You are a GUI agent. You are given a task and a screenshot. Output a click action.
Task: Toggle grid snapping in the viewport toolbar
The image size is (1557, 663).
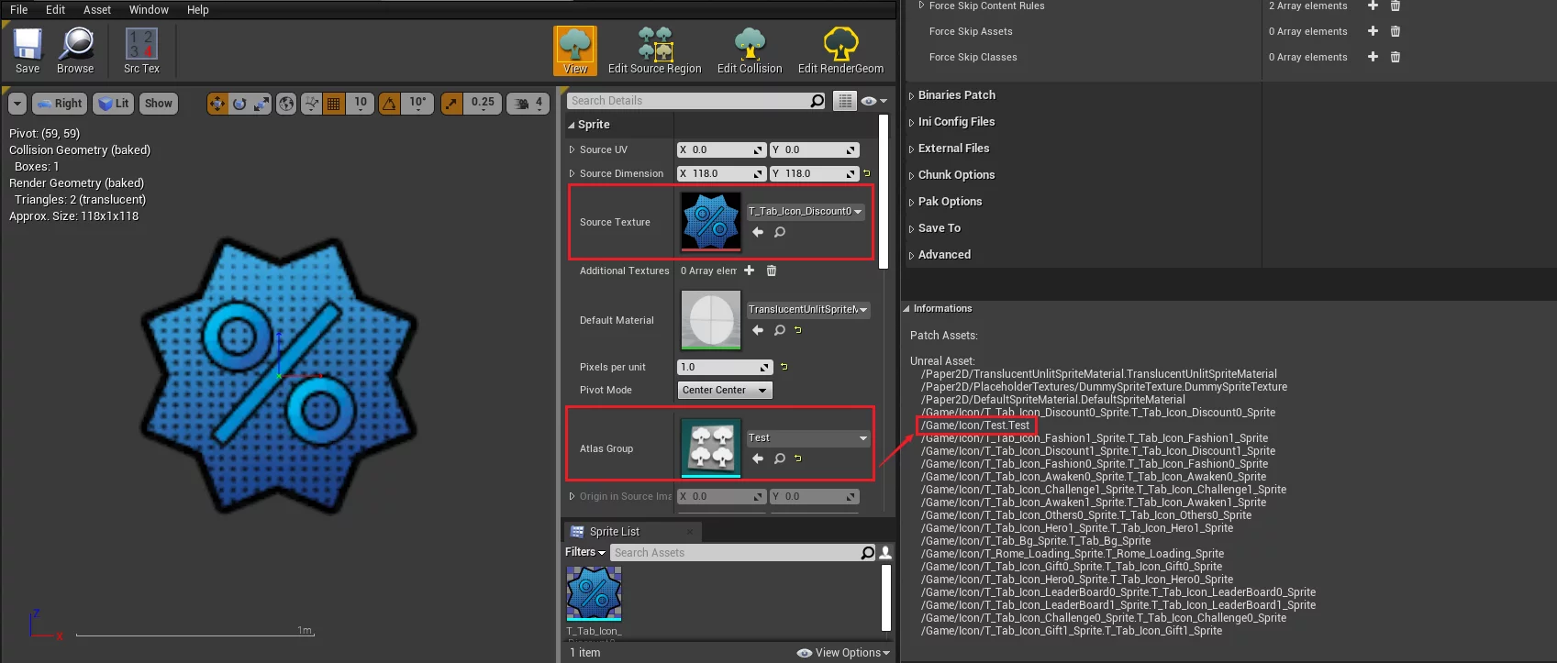coord(334,104)
